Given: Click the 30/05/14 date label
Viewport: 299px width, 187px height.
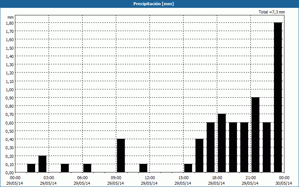Looking at the screenshot, I should tap(284, 183).
